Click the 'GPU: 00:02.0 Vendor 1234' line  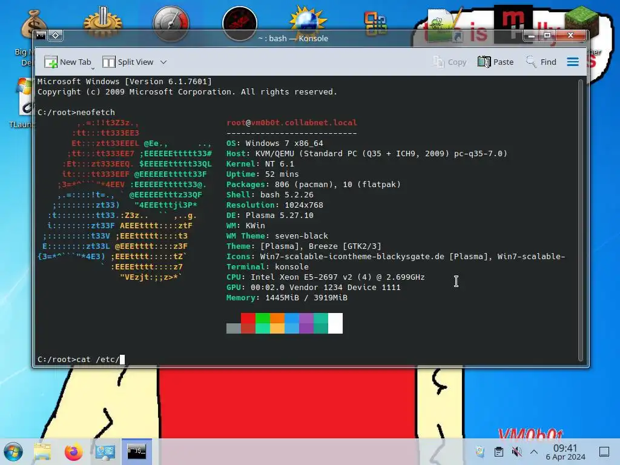point(314,287)
